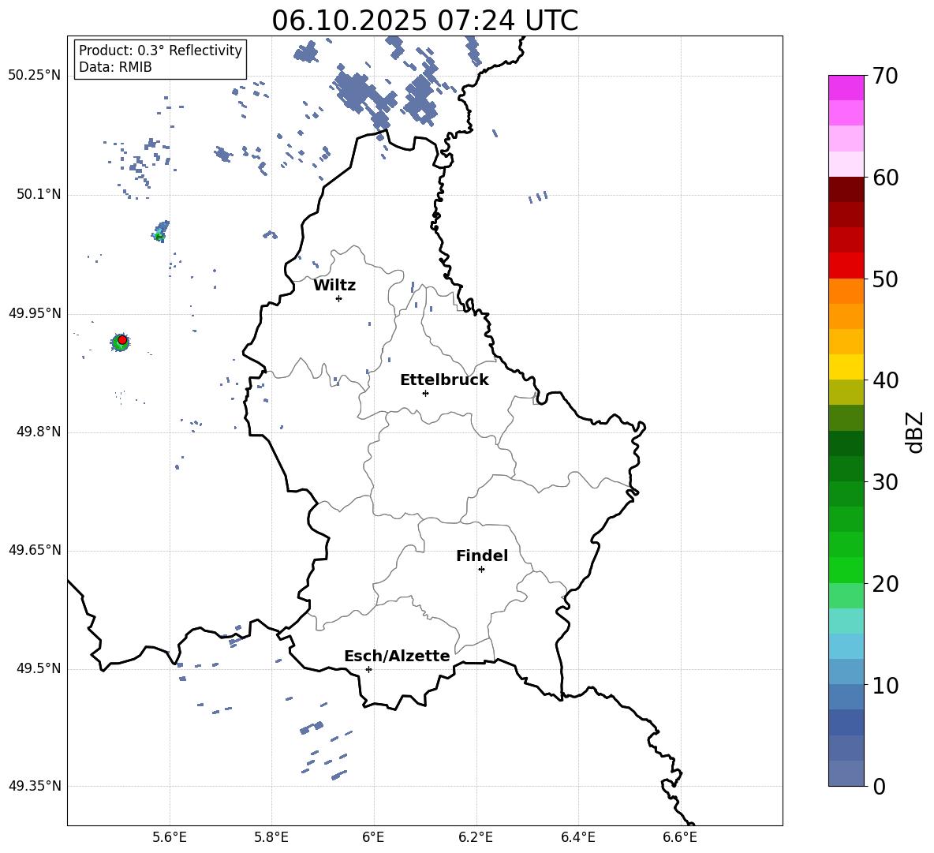This screenshot has width=934, height=853.
Task: Click the "Product: 0.3° Reflectivity" label
Action: pos(160,50)
